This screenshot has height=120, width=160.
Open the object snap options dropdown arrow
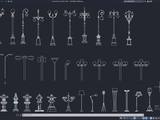click(148, 118)
